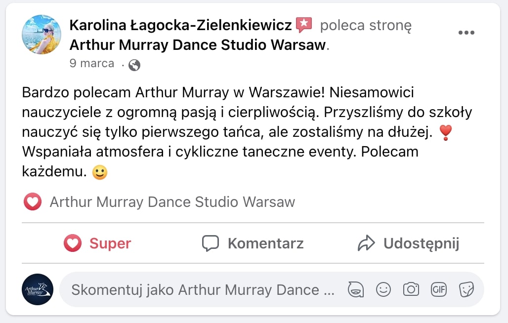Attach a photo using the camera icon

(x=411, y=289)
